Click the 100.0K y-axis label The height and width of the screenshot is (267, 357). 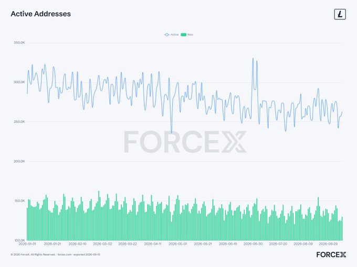(x=19, y=240)
